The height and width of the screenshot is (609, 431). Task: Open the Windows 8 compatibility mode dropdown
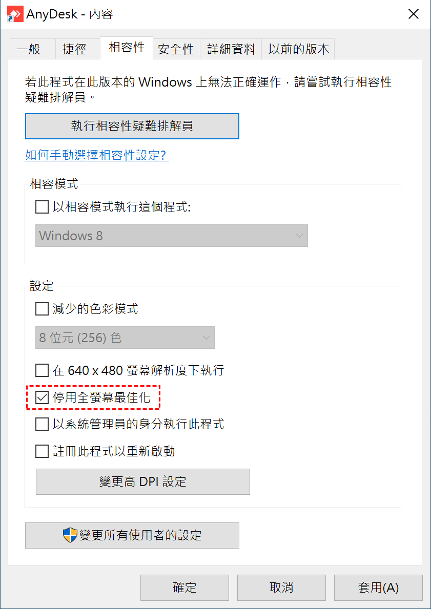(x=171, y=236)
